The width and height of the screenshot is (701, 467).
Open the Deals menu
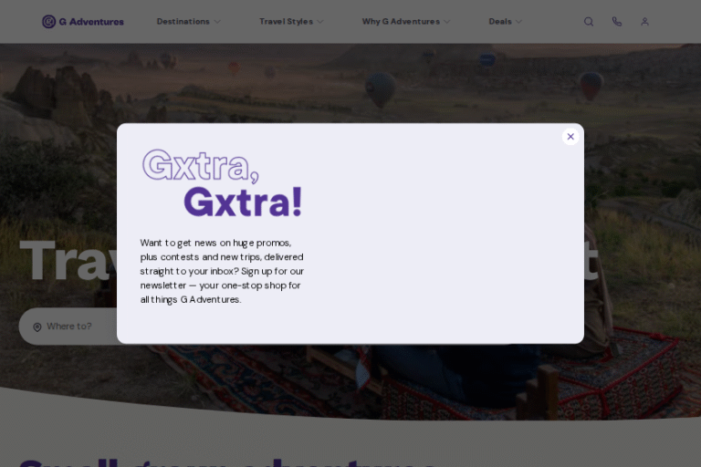499,22
